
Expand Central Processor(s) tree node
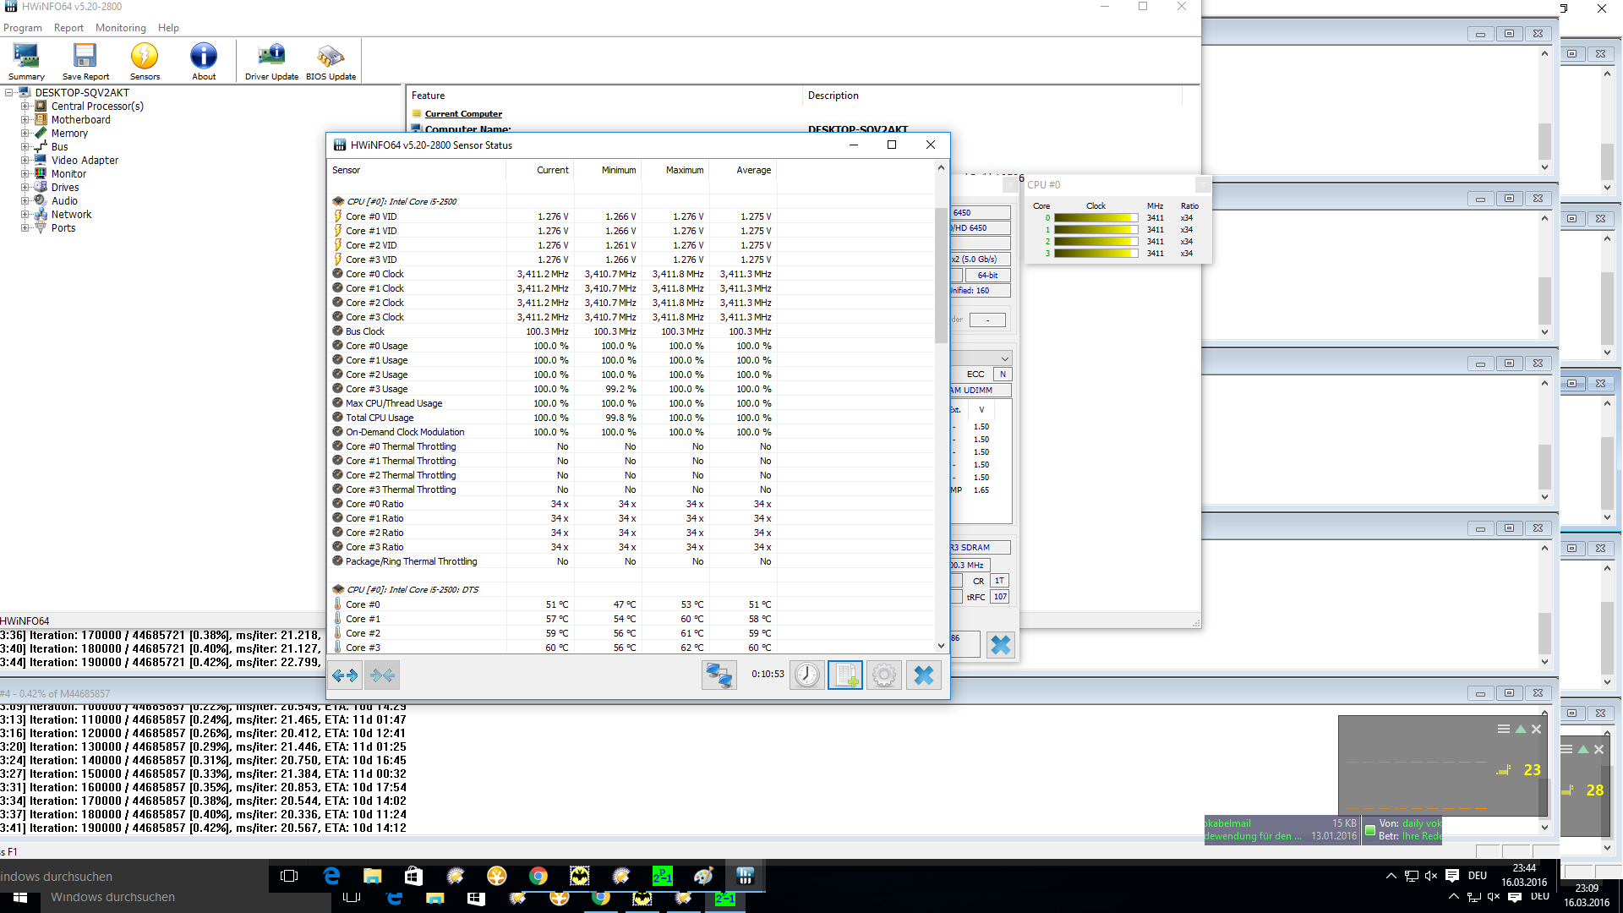25,107
